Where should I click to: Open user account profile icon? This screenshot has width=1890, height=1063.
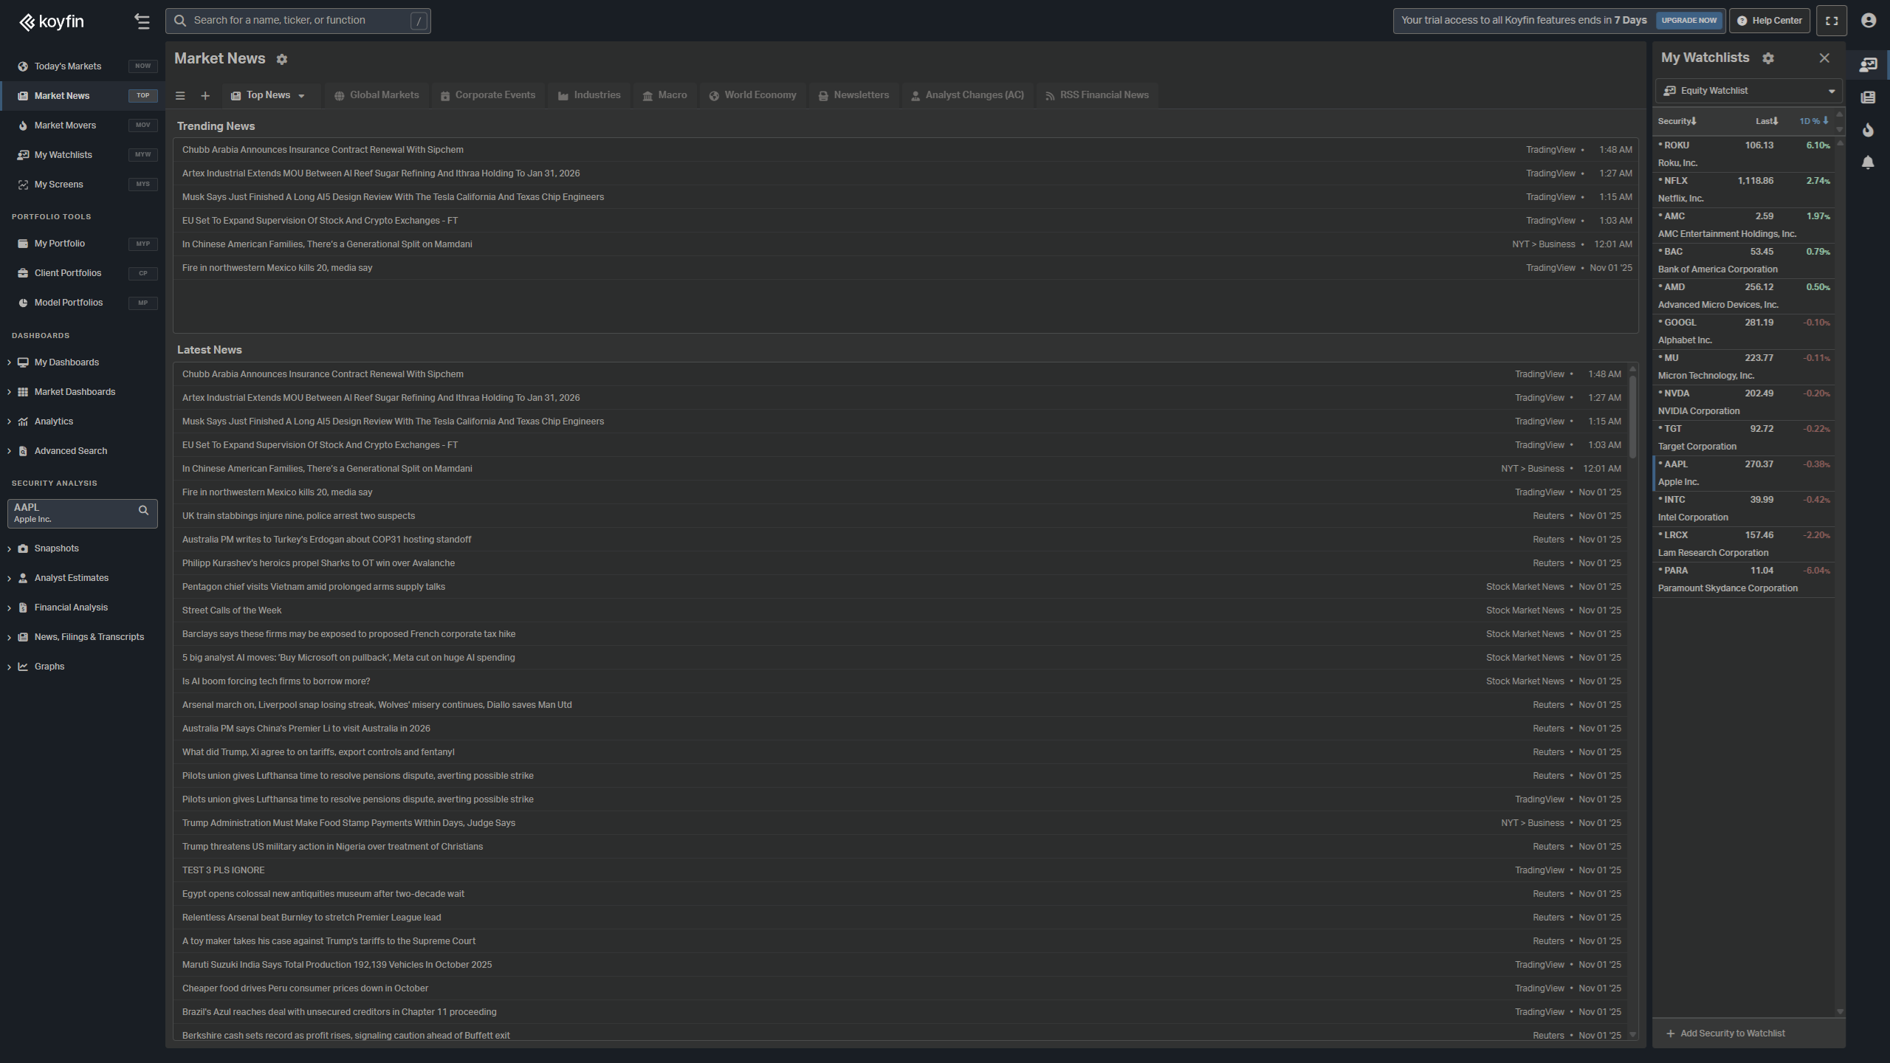click(x=1869, y=21)
